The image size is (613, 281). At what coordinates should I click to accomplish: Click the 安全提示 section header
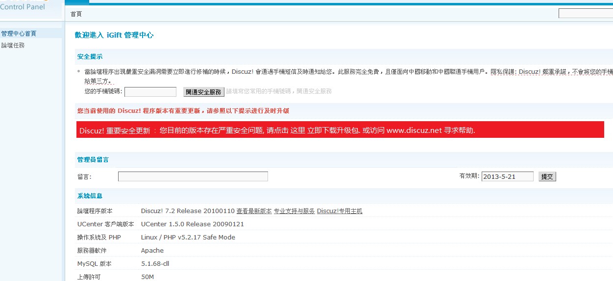90,57
